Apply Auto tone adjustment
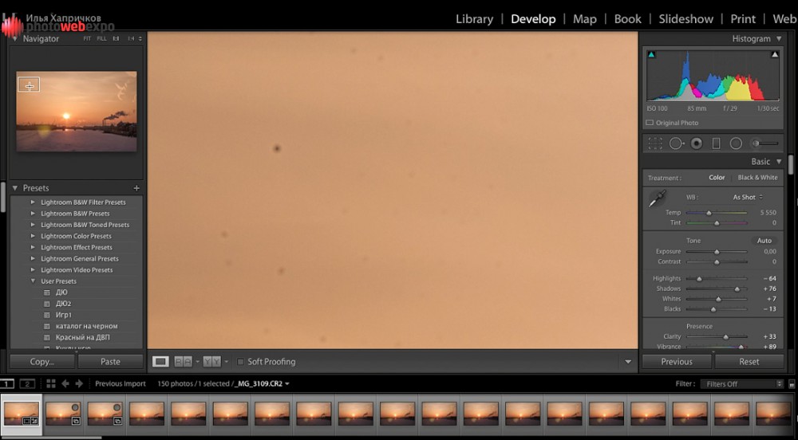Viewport: 798px width, 440px height. pos(764,241)
